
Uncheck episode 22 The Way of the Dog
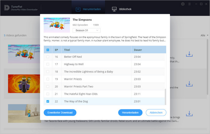48,102
